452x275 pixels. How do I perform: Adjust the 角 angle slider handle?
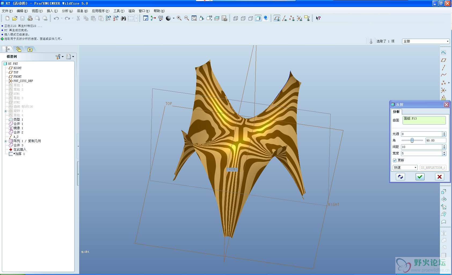(412, 140)
